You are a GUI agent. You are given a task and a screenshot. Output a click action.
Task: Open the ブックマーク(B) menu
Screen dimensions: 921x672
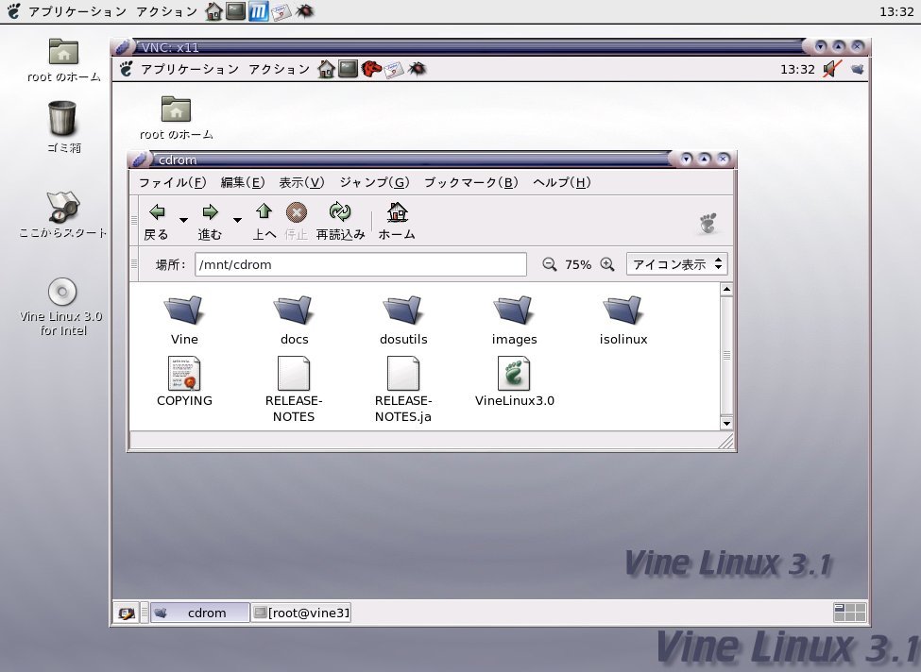(471, 182)
